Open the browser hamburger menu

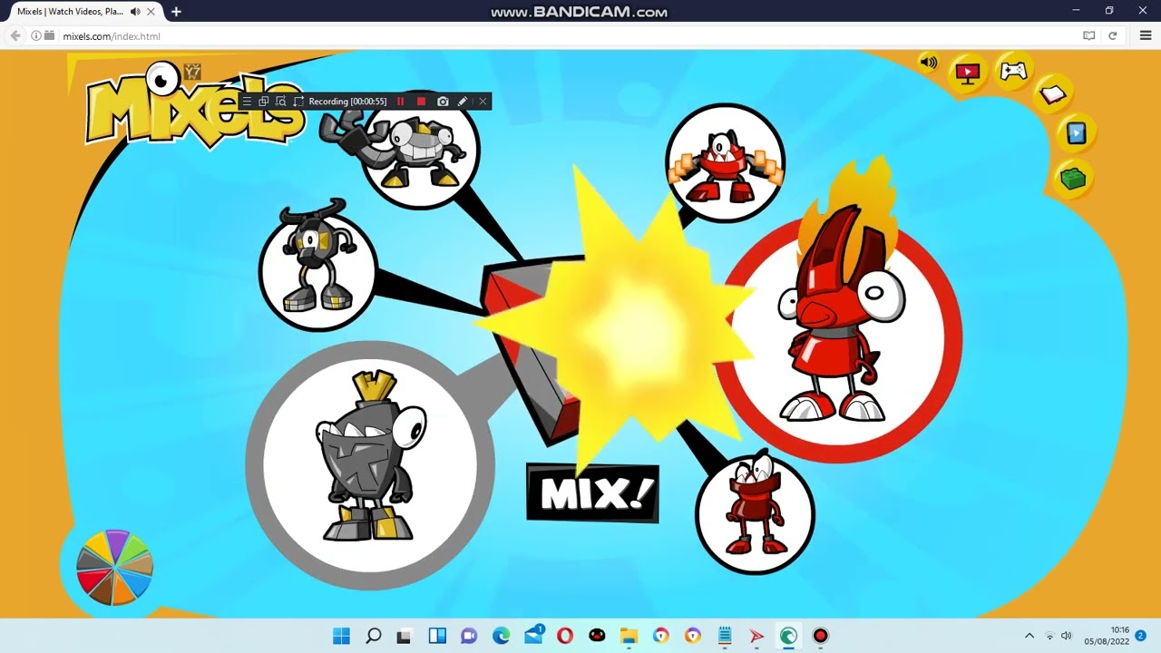[x=1146, y=36]
